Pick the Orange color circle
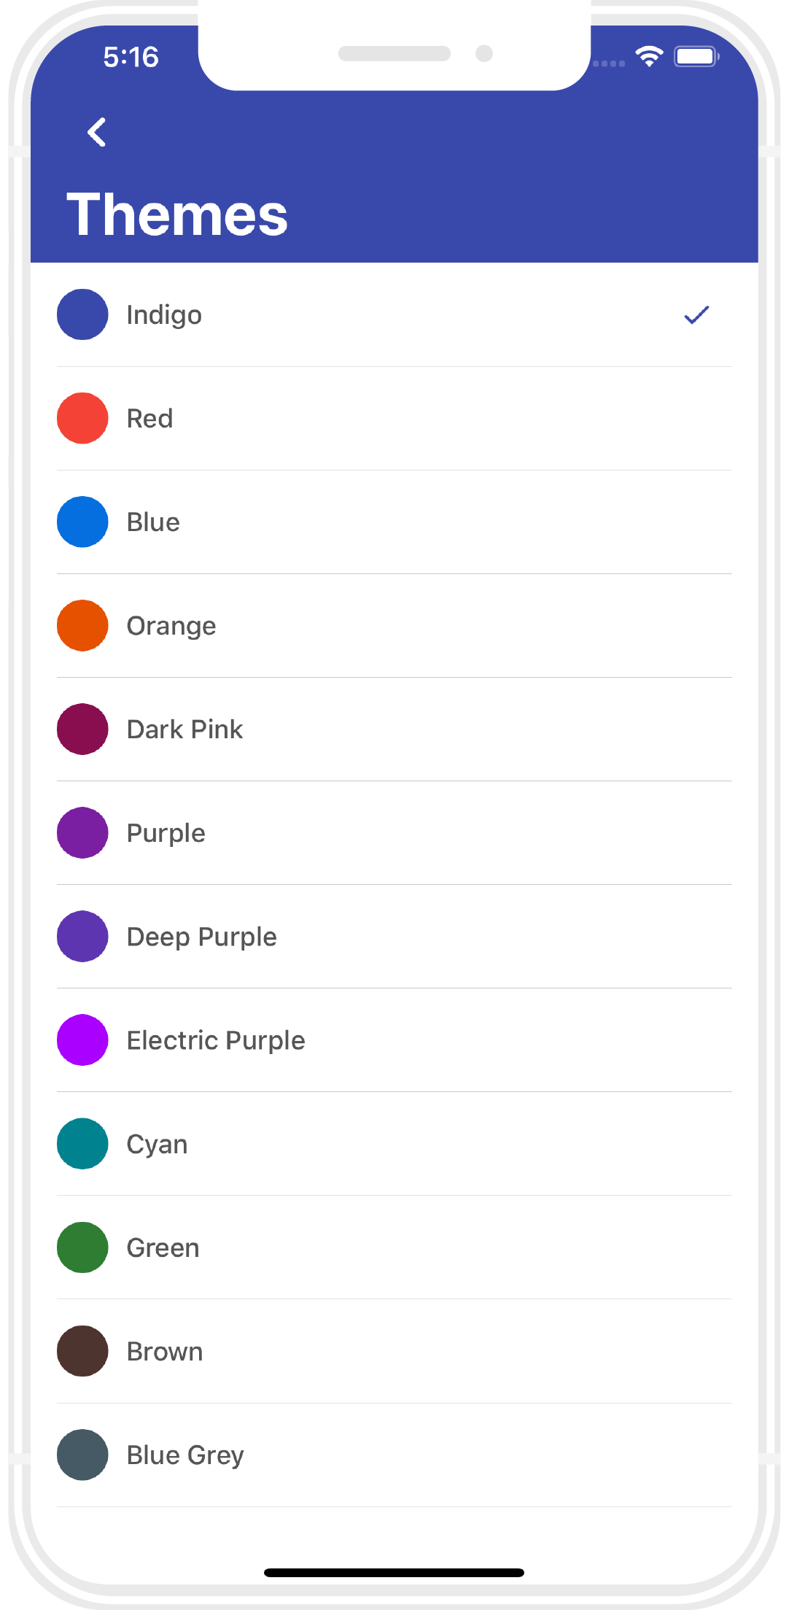This screenshot has width=789, height=1610. click(x=82, y=626)
